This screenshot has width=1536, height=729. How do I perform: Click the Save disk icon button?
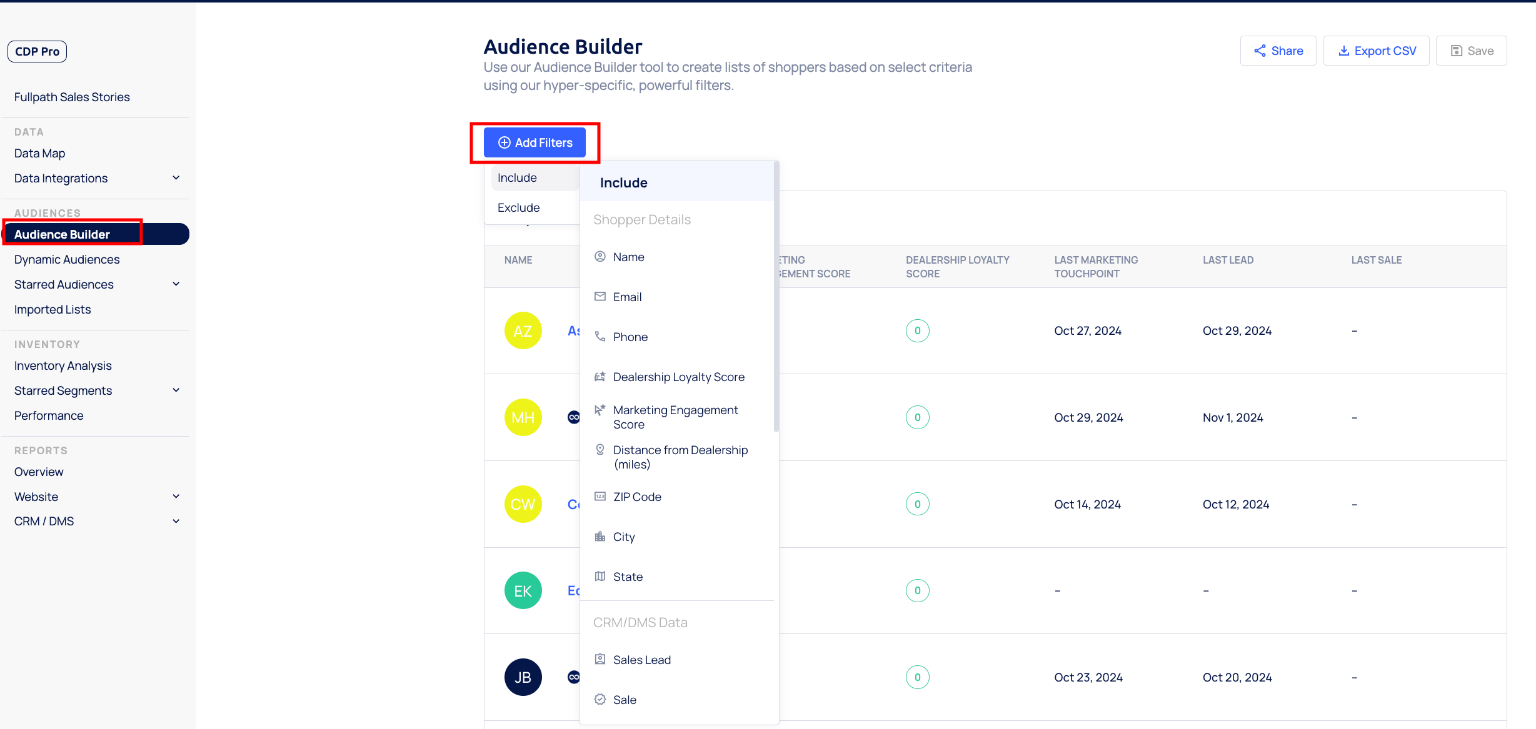coord(1471,51)
